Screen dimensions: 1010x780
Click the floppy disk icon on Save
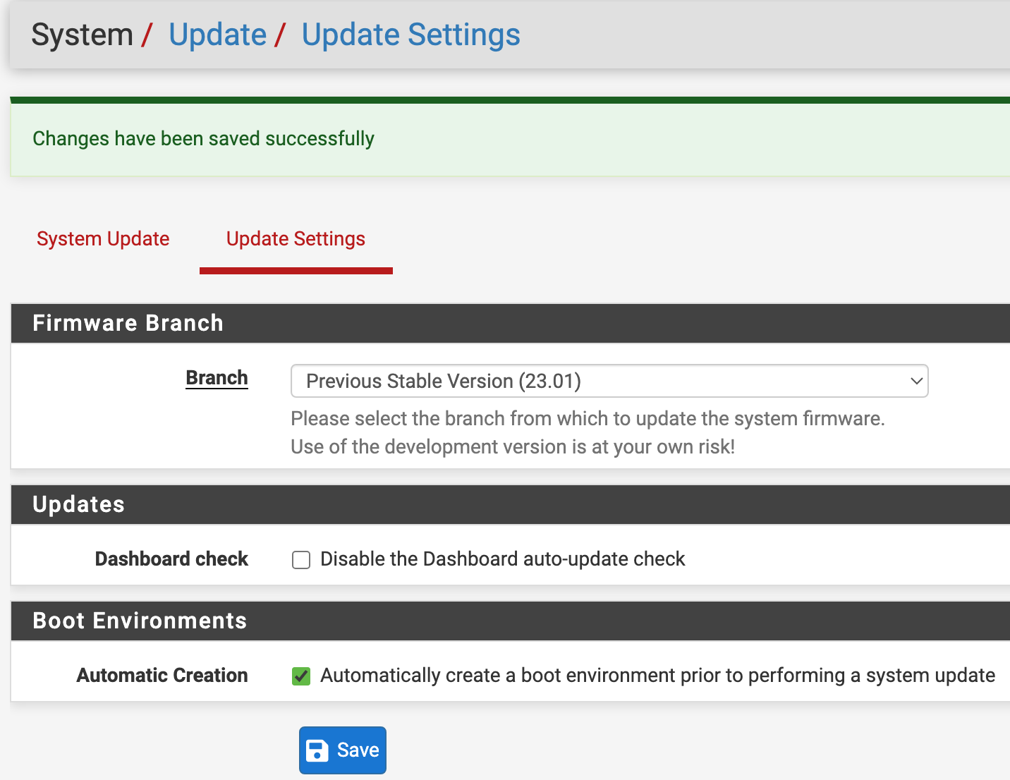click(317, 750)
